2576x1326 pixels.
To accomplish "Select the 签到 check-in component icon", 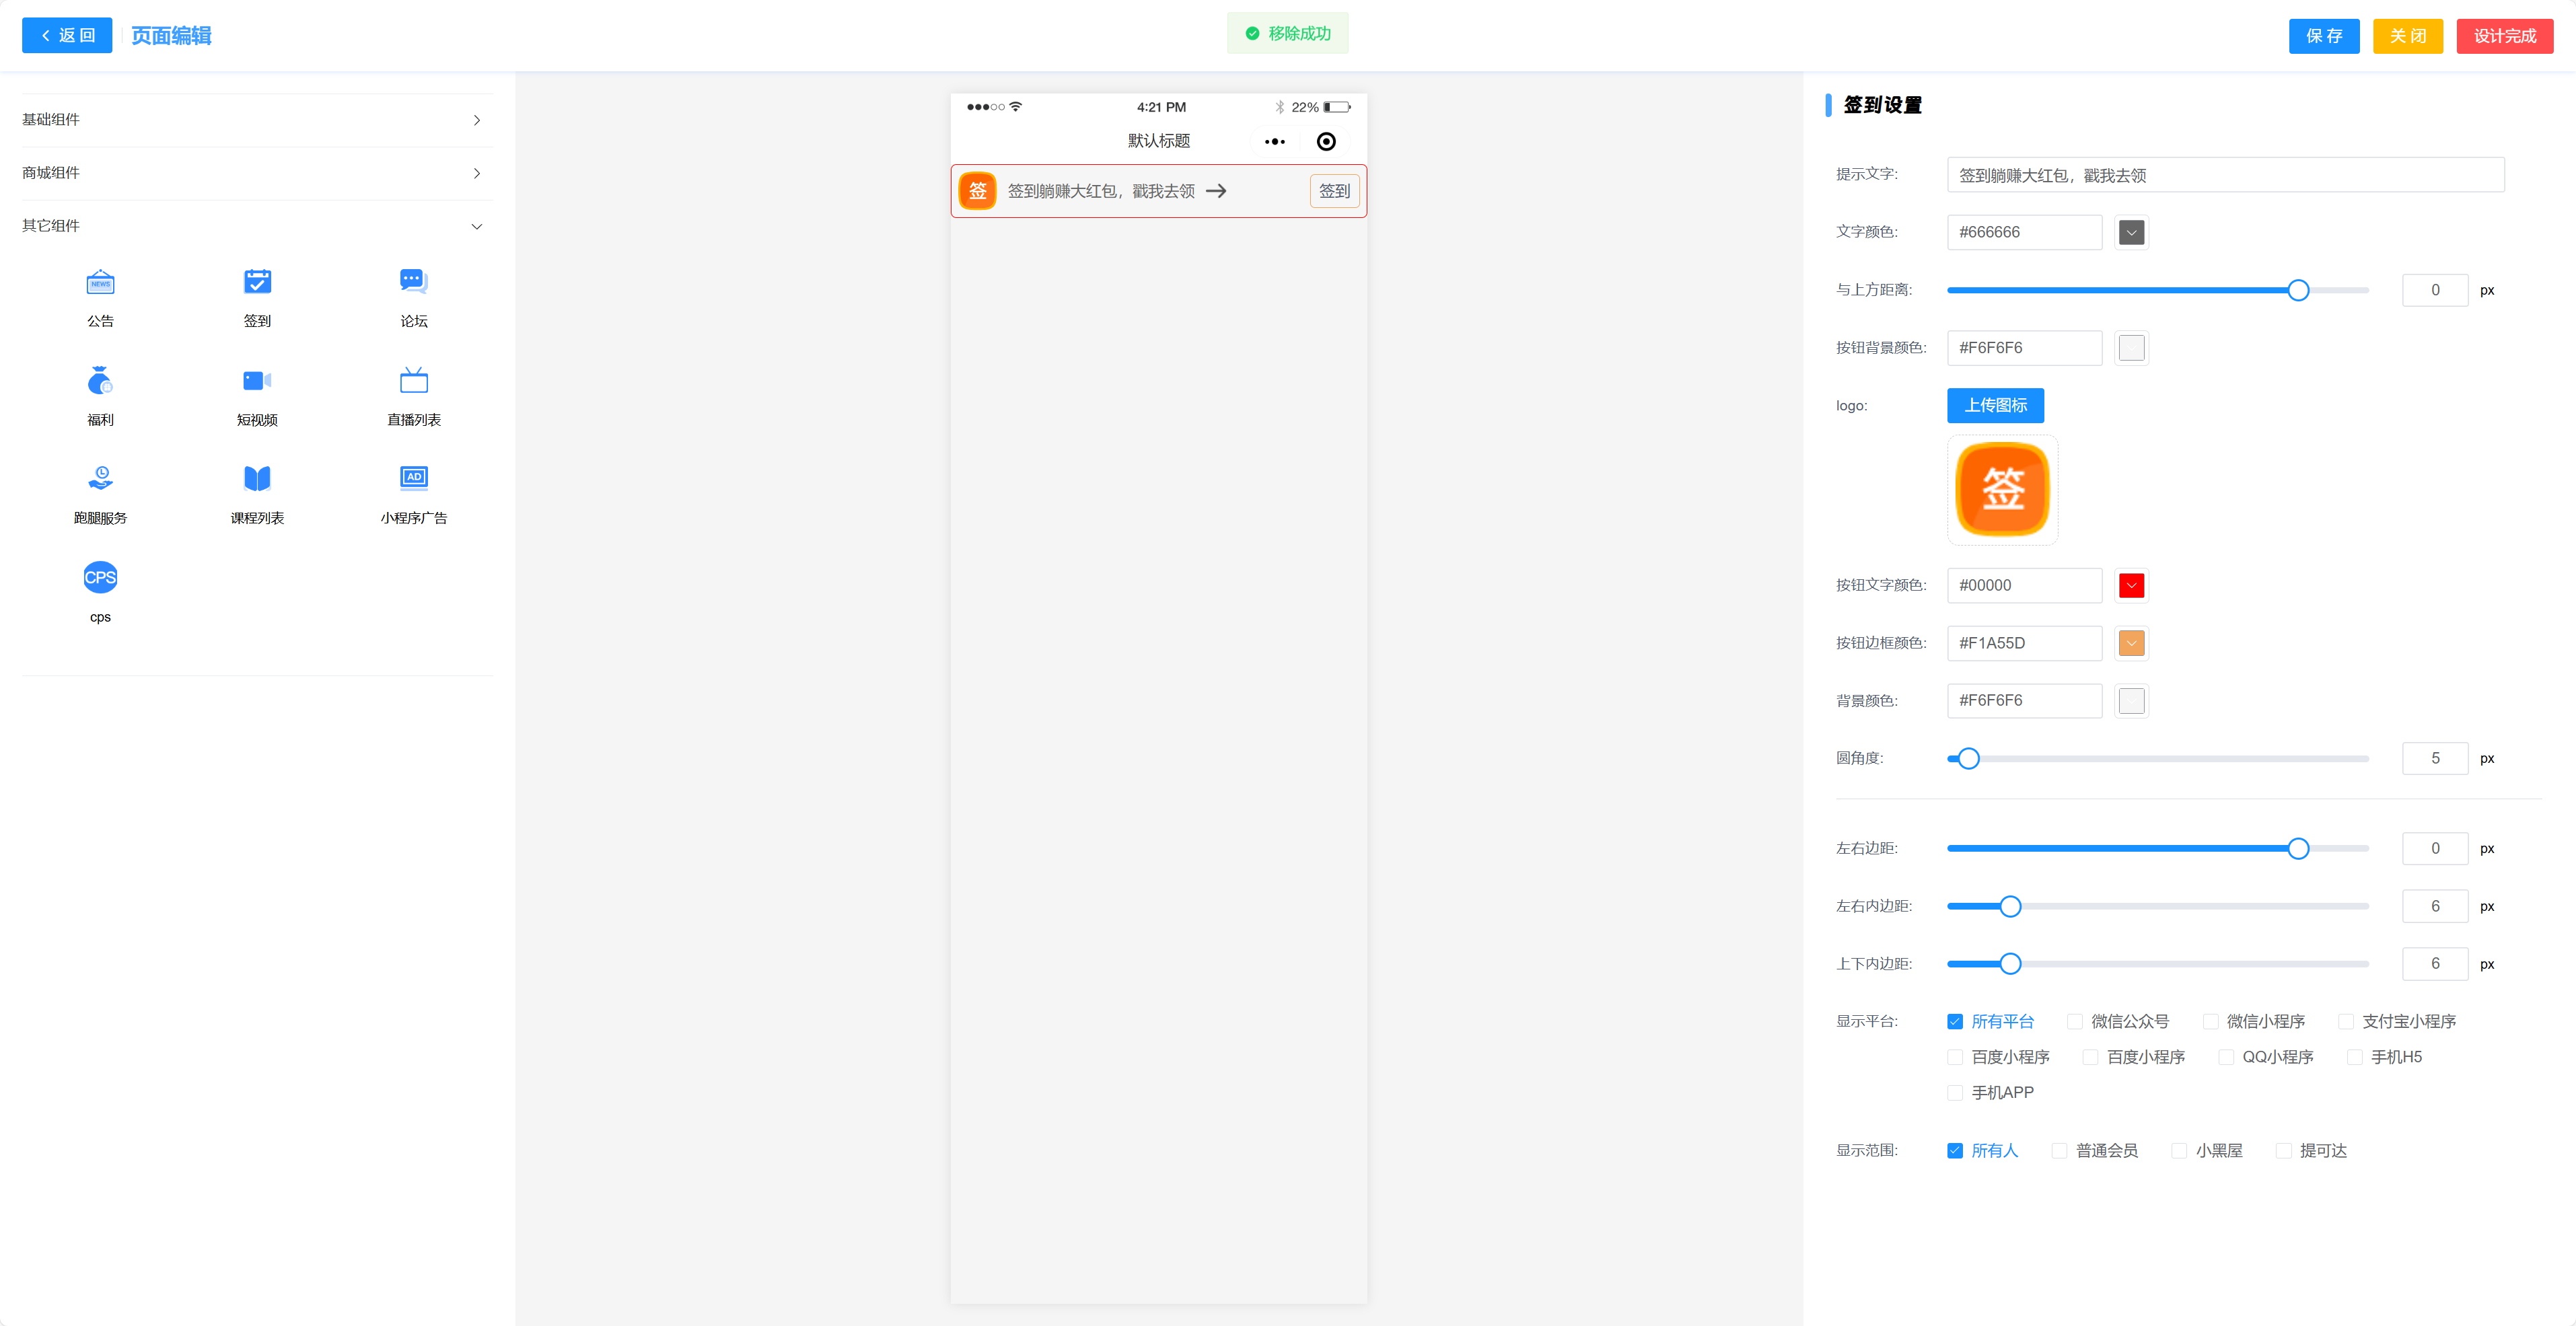I will [257, 283].
